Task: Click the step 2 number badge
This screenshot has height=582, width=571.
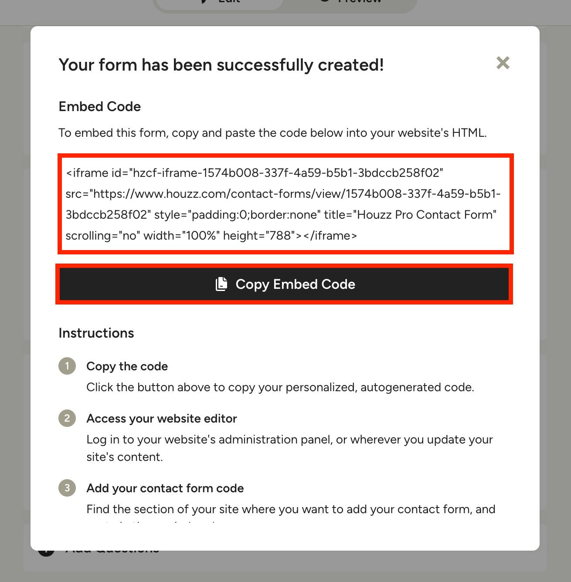Action: click(67, 418)
